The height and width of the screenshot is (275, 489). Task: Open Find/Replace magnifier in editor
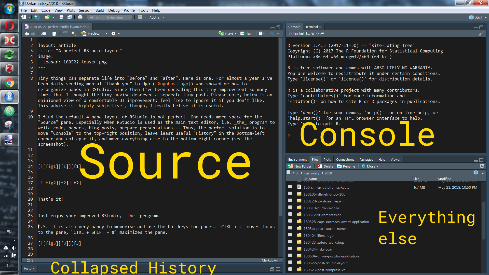pyautogui.click(x=74, y=34)
